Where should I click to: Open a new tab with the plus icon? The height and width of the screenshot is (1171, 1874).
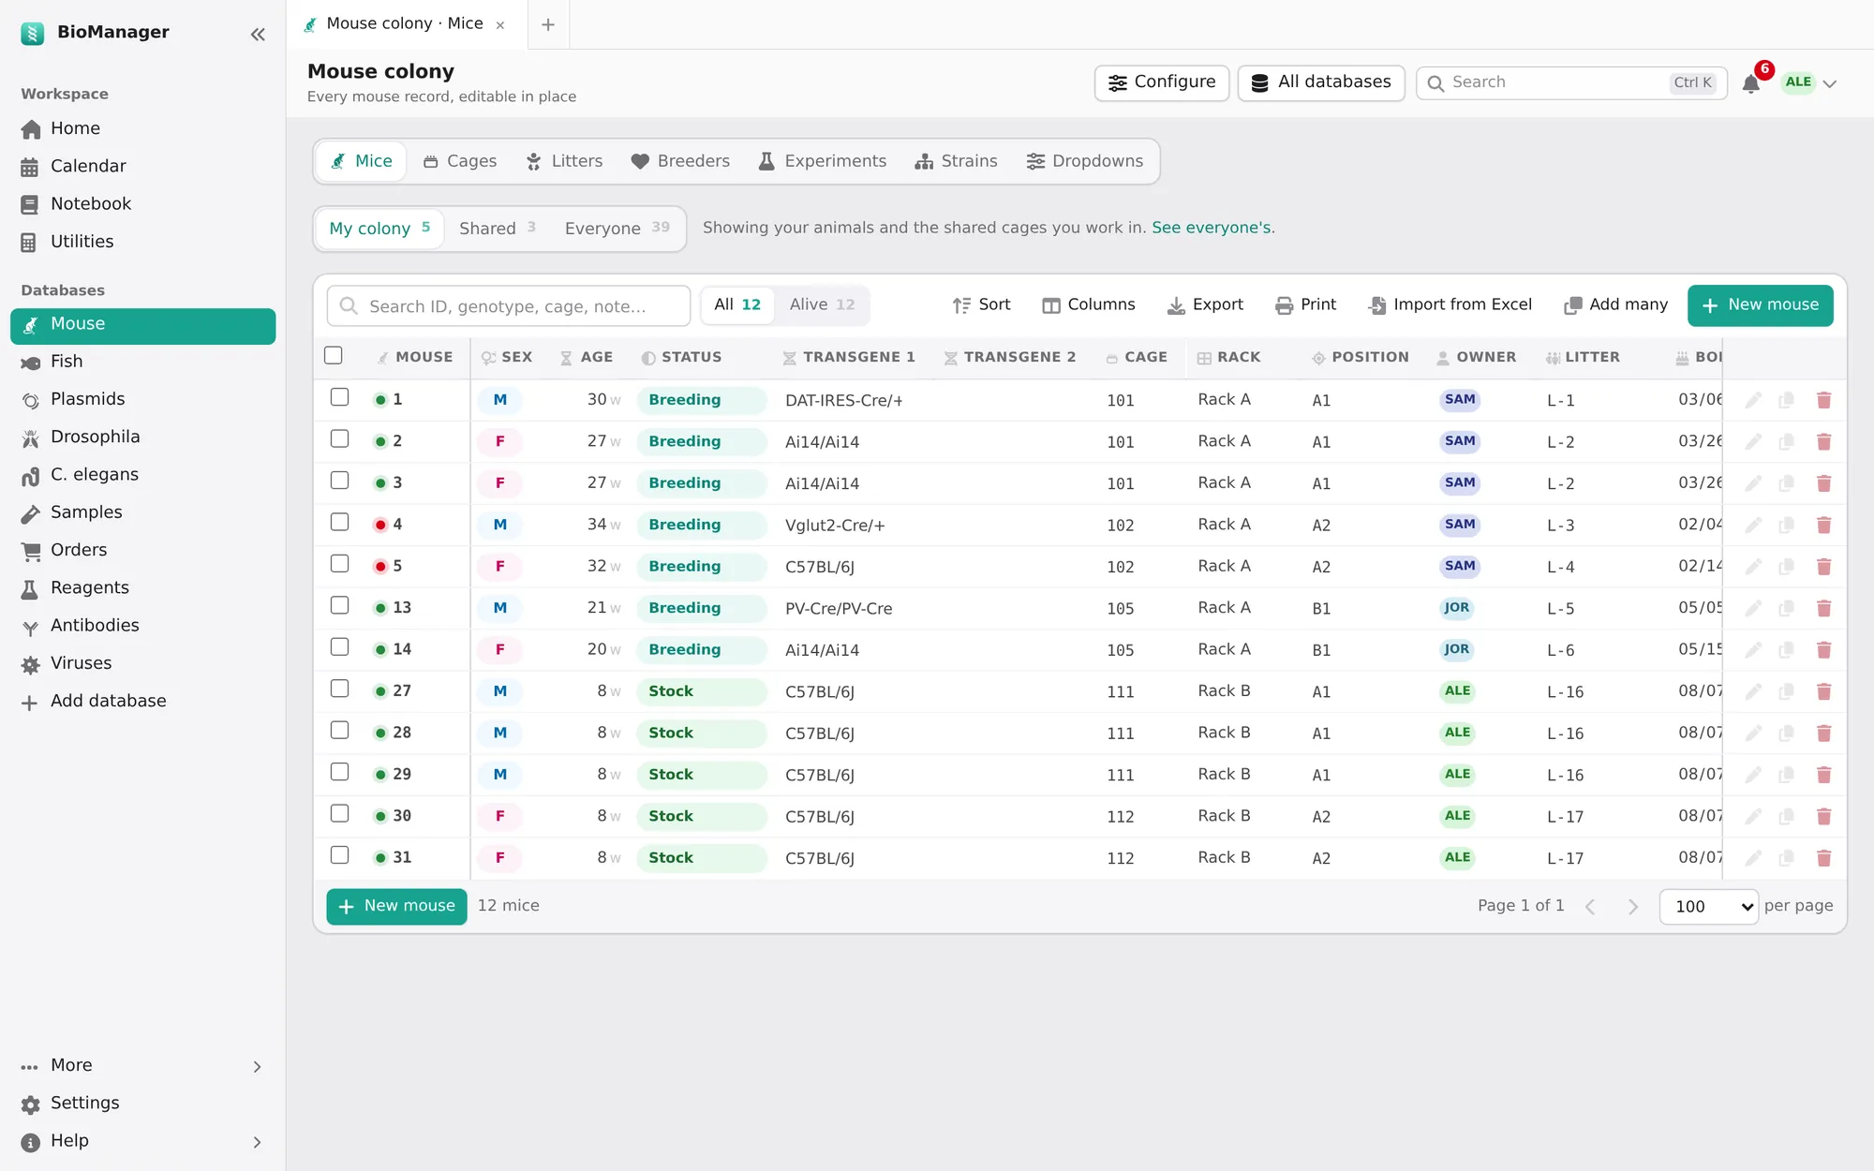[x=548, y=24]
